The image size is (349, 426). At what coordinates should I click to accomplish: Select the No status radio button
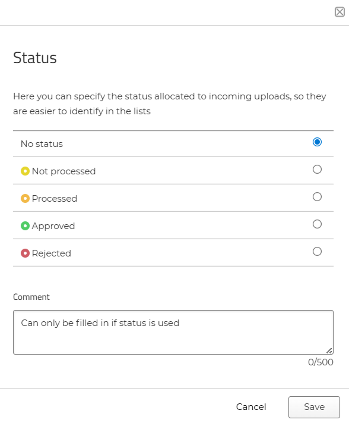click(317, 142)
